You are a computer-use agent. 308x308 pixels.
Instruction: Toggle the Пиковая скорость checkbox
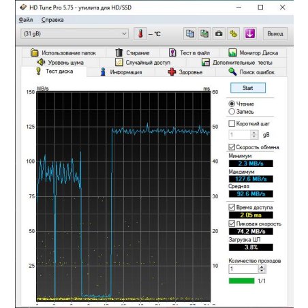pyautogui.click(x=232, y=224)
